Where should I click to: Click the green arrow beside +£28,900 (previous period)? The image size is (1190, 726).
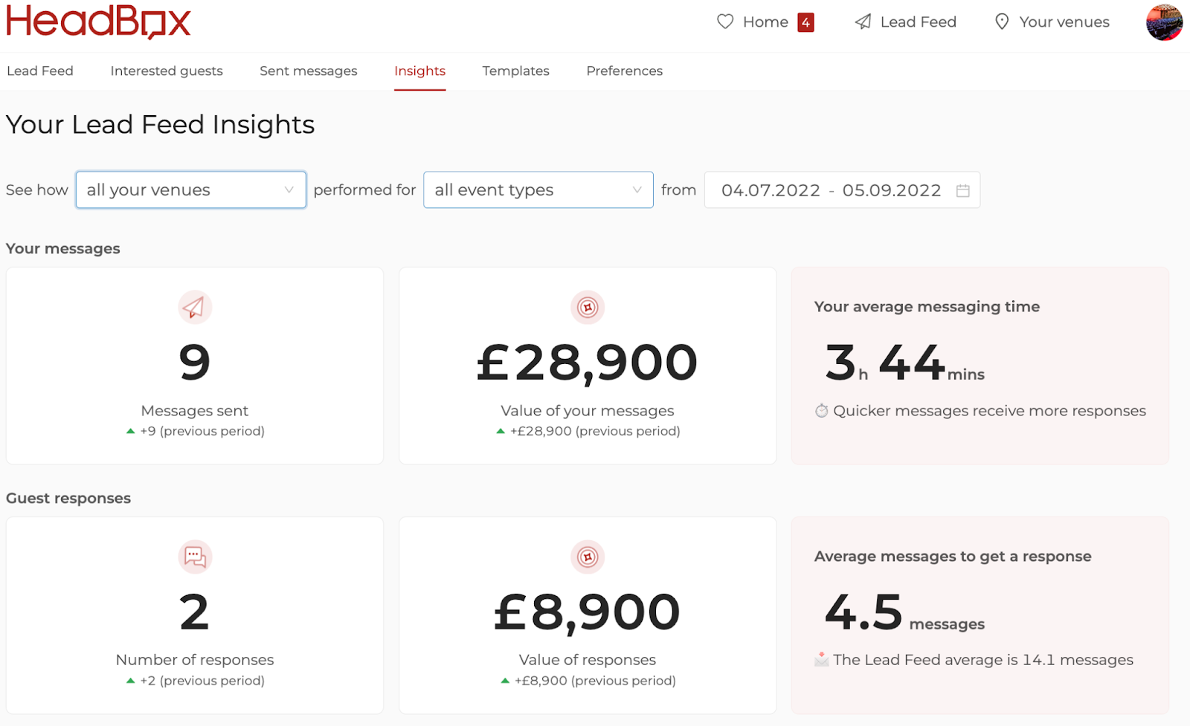click(501, 431)
